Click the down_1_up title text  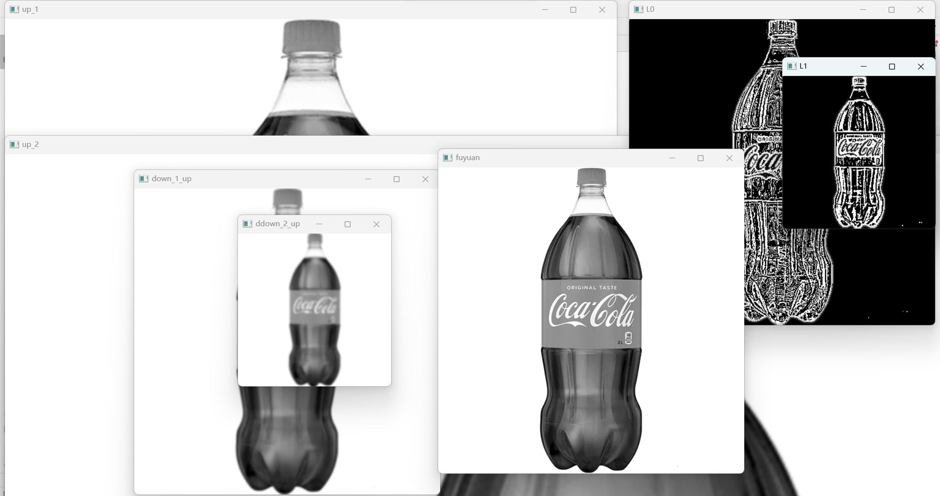click(171, 179)
